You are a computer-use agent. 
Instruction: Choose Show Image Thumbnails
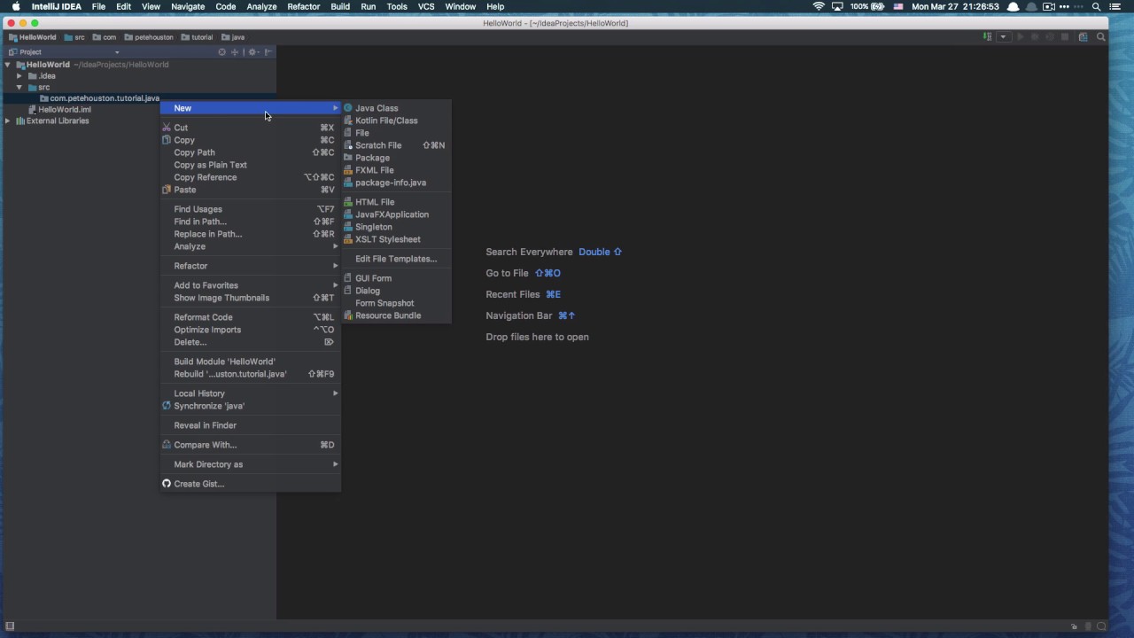[251, 298]
